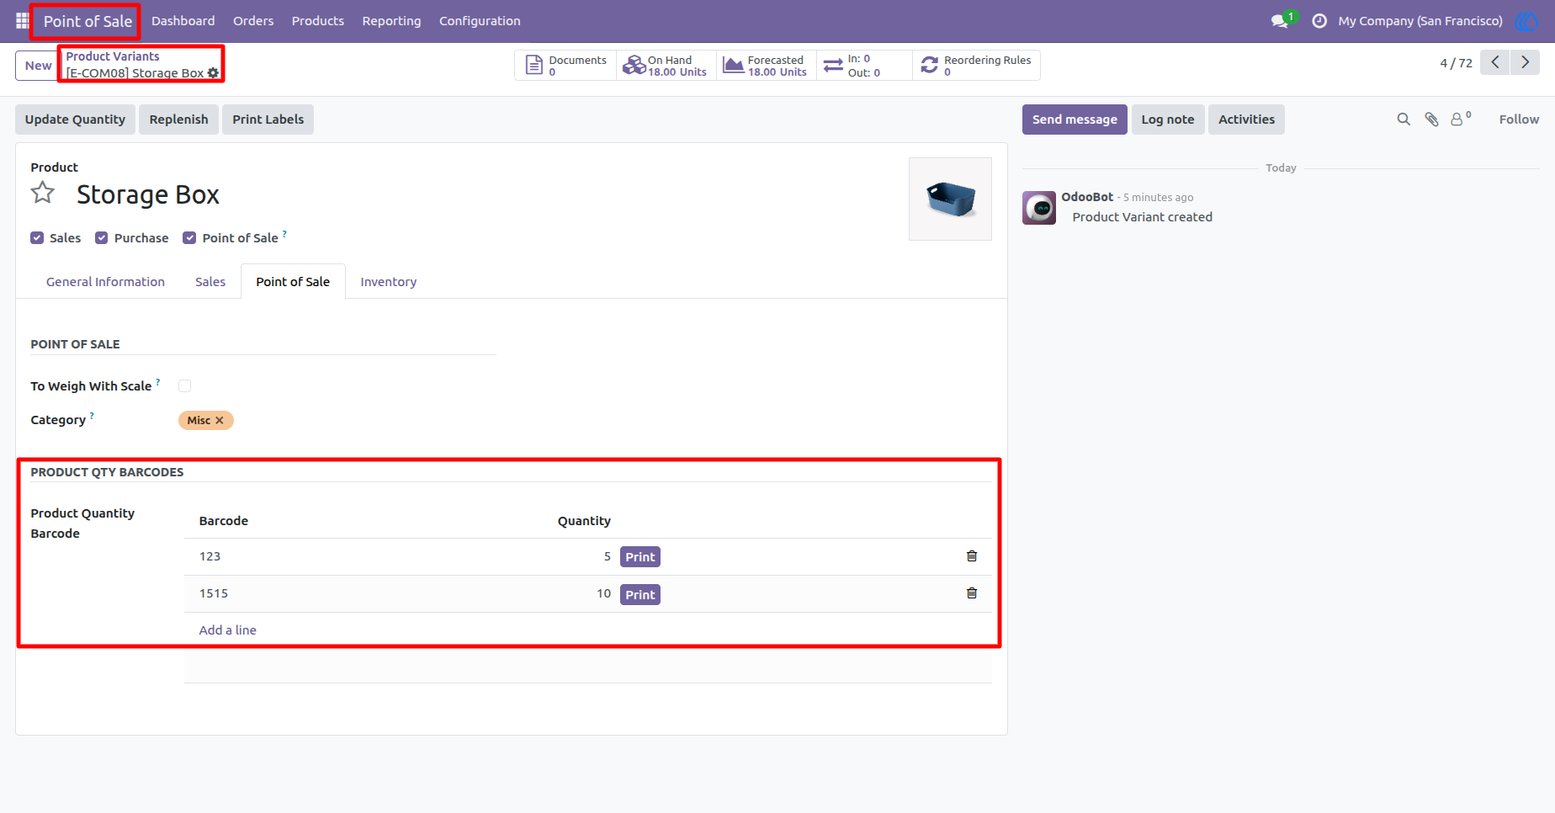The width and height of the screenshot is (1555, 813).
Task: Toggle the Point of Sale checkbox
Action: pos(189,238)
